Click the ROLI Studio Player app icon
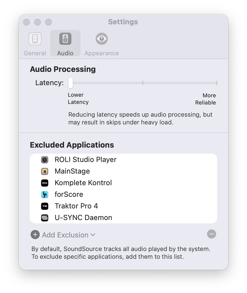This screenshot has width=247, height=293. tap(45, 160)
